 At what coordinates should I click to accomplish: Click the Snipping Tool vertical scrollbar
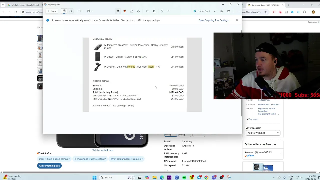click(x=241, y=74)
